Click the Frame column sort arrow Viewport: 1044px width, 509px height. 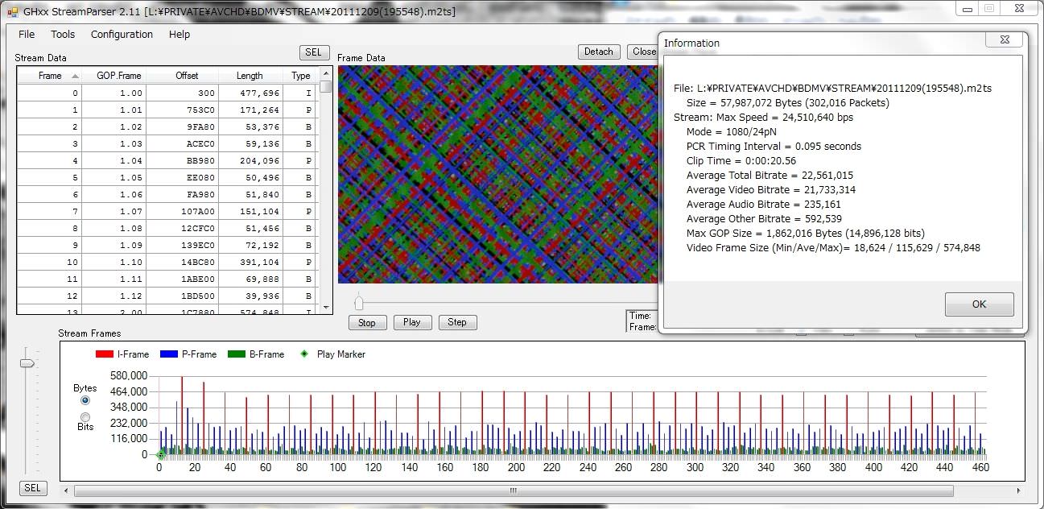click(75, 76)
